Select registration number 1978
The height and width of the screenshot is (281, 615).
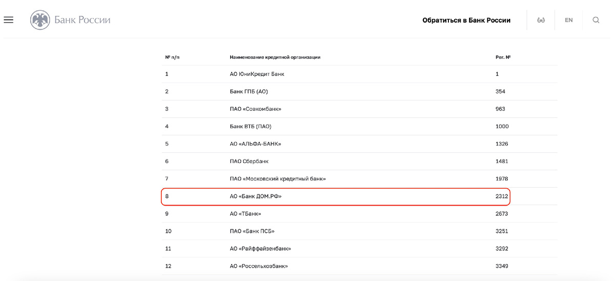pos(502,179)
